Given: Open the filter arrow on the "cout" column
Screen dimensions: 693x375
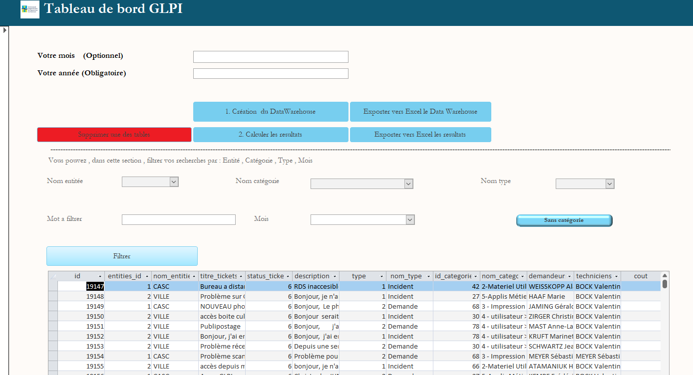Looking at the screenshot, I should [657, 276].
